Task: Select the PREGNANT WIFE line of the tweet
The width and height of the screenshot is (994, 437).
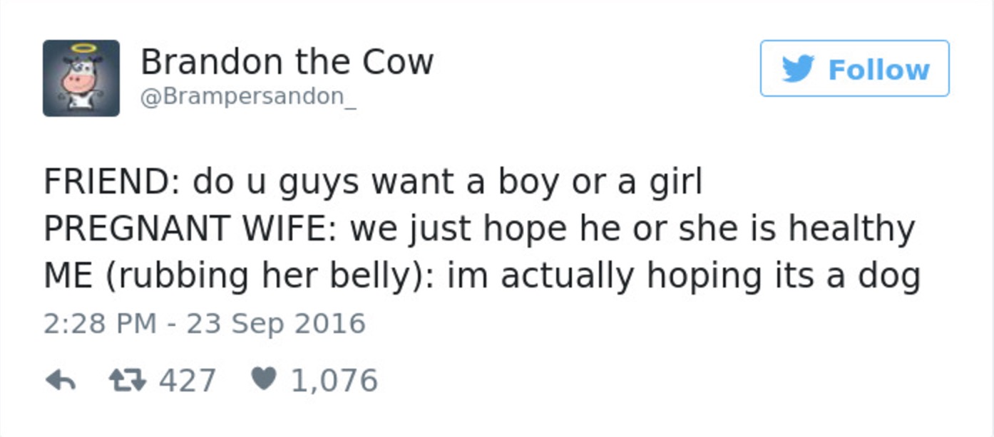Action: coord(479,229)
